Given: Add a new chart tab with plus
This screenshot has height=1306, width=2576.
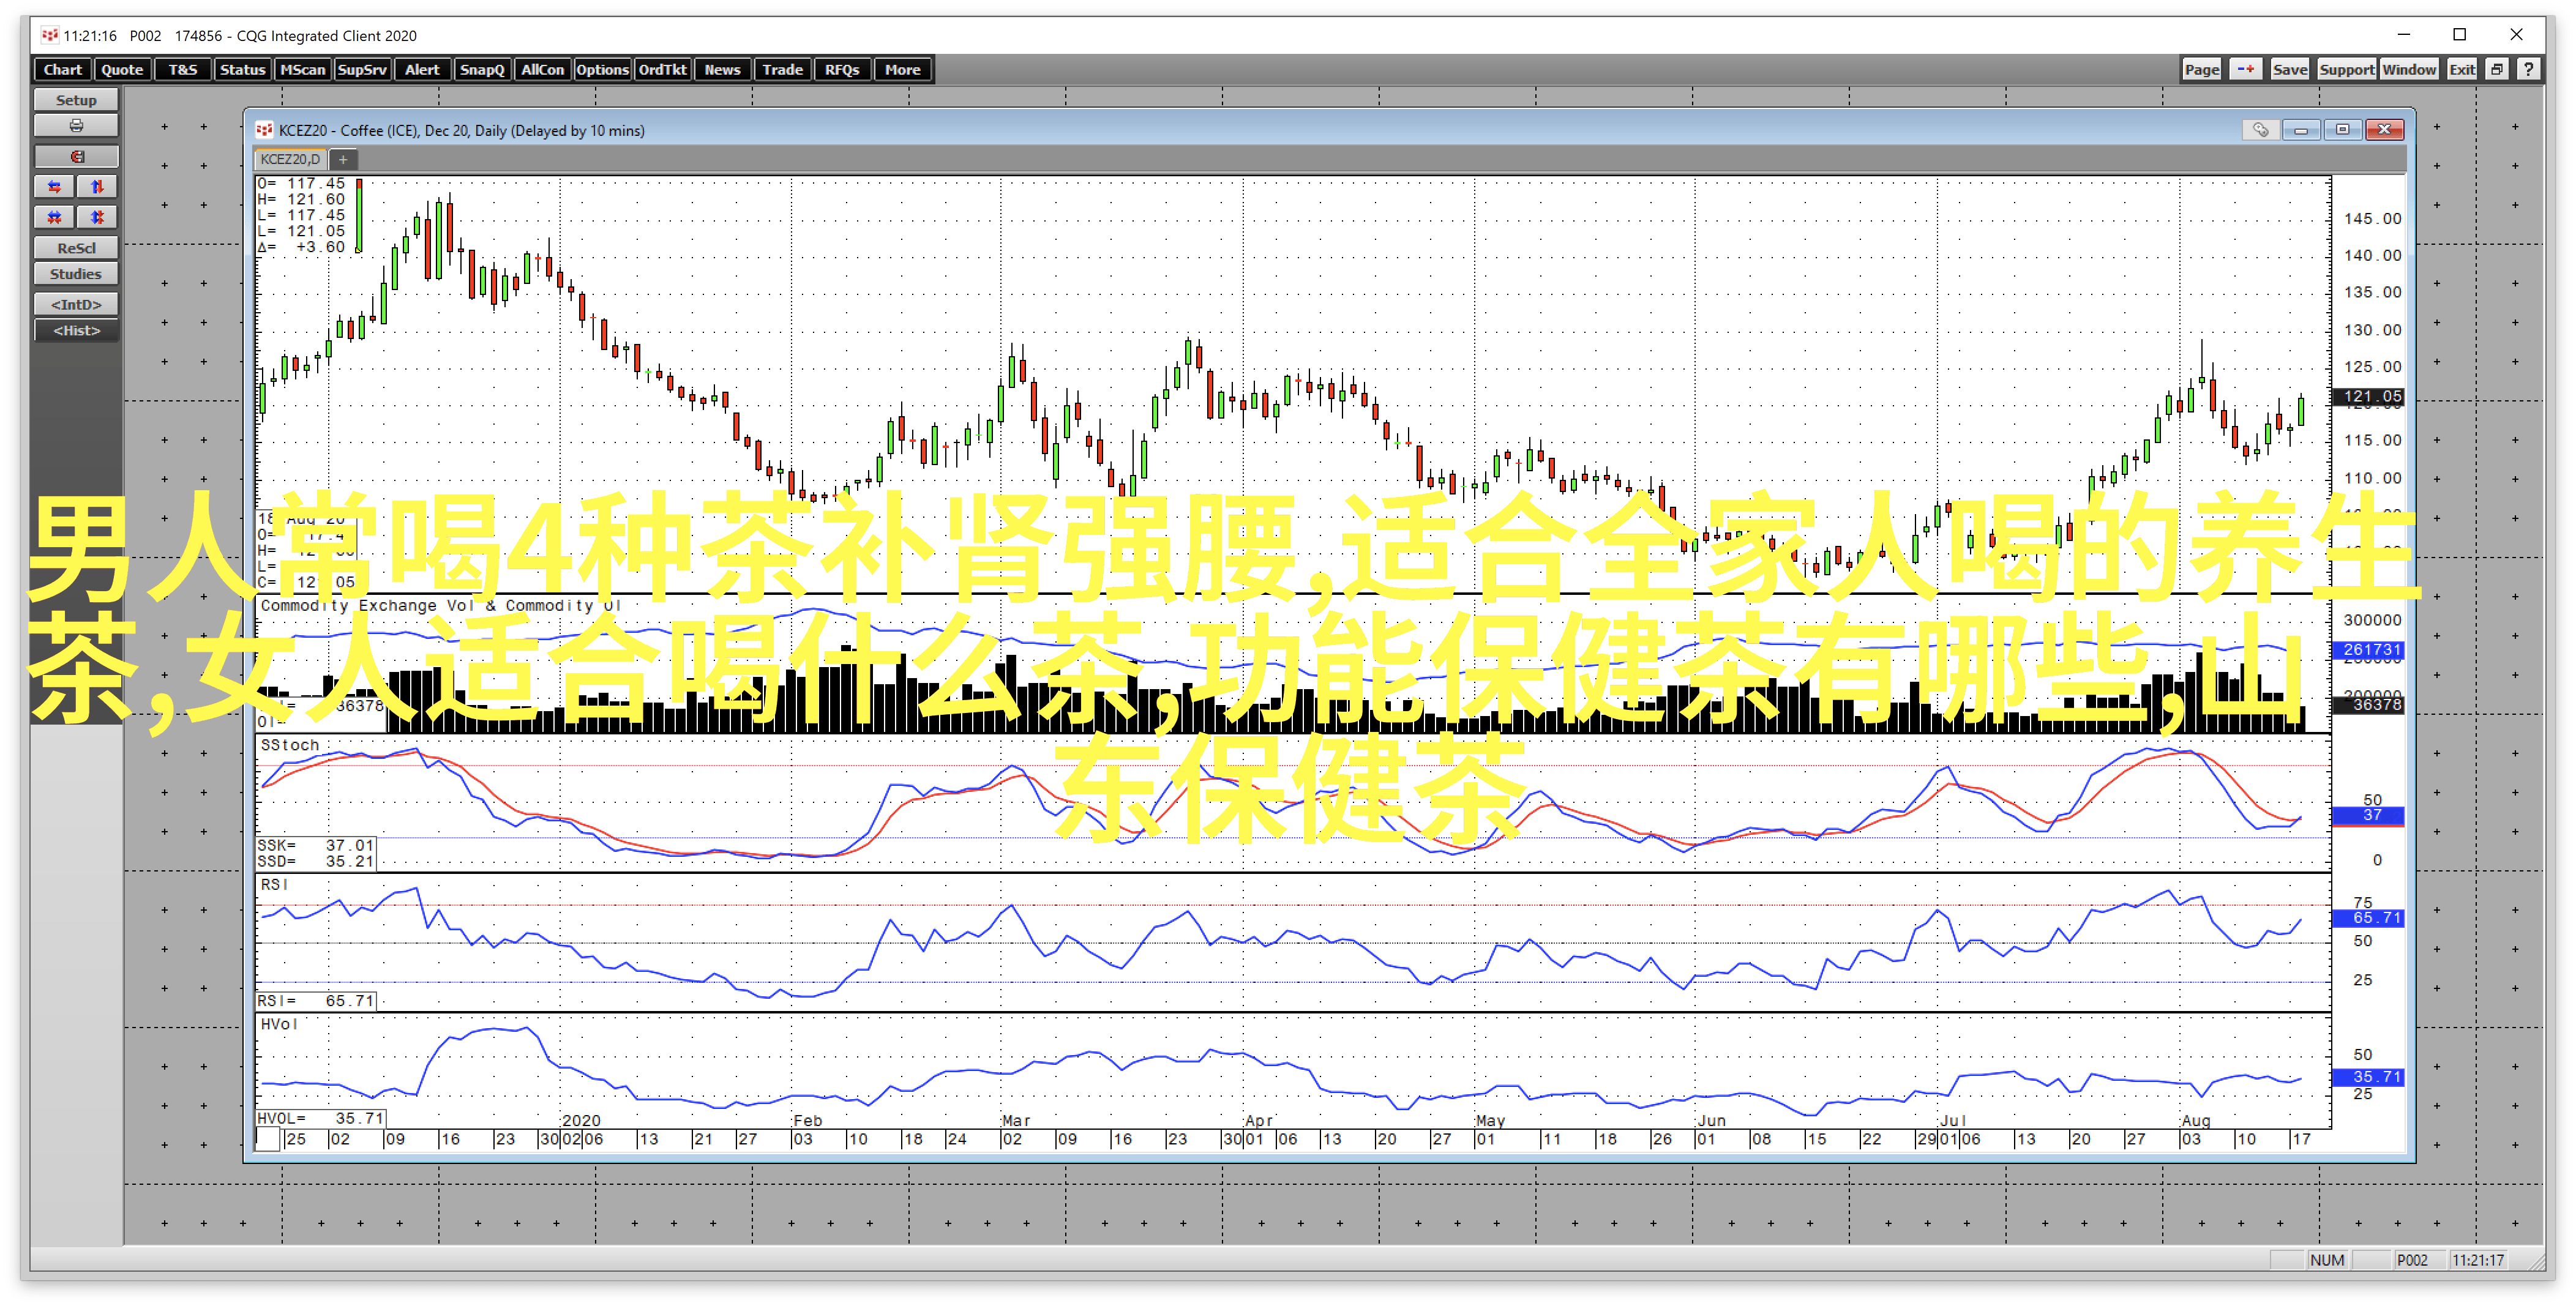Looking at the screenshot, I should [x=343, y=159].
